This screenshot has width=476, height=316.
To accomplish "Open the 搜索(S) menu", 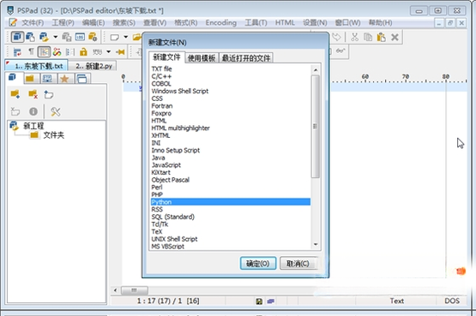I will [124, 23].
